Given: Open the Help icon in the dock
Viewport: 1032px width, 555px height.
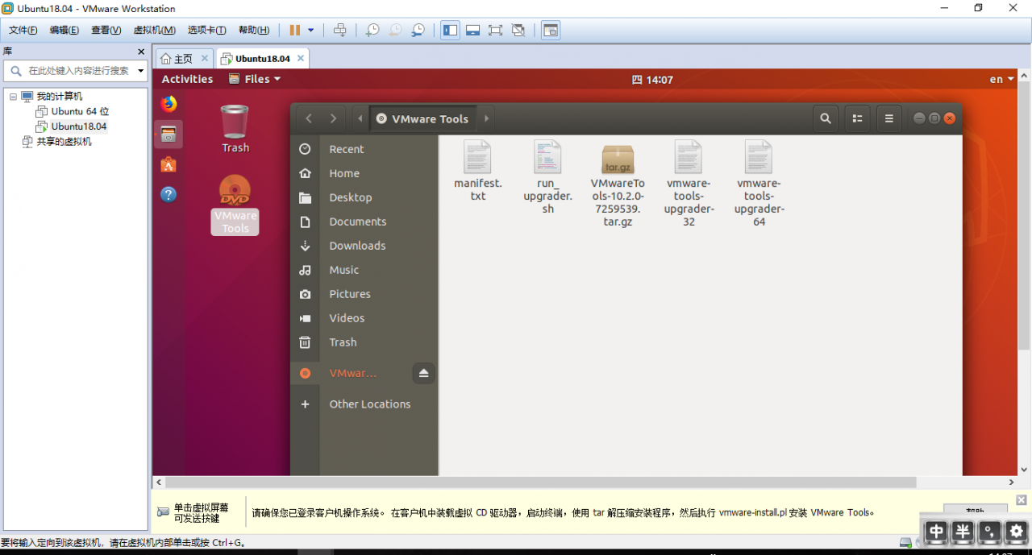Looking at the screenshot, I should (169, 194).
